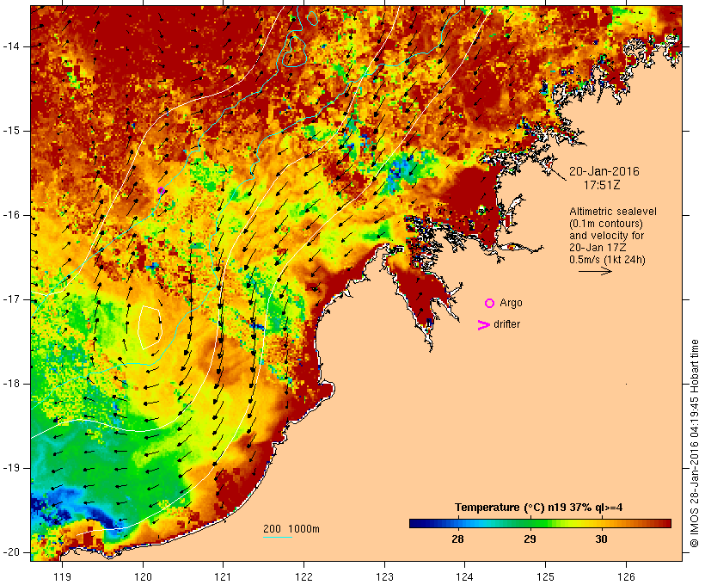Click the 'Argo' legend label
Viewport: 705px width, 585px height.
coord(511,304)
